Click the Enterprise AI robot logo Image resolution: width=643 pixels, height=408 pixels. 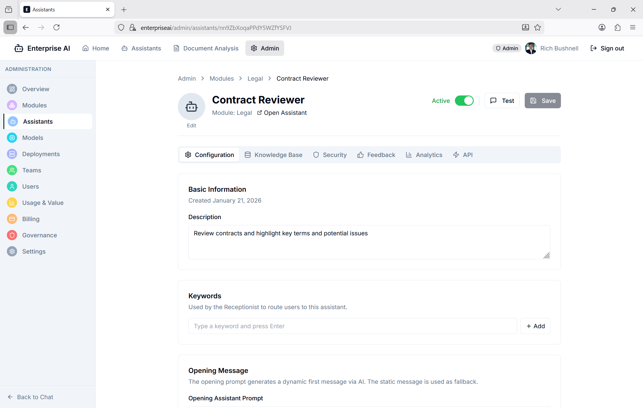pyautogui.click(x=19, y=48)
